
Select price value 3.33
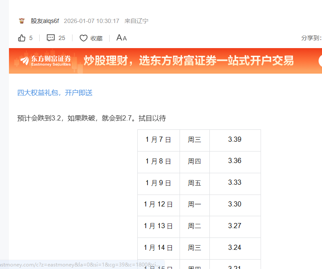(235, 182)
